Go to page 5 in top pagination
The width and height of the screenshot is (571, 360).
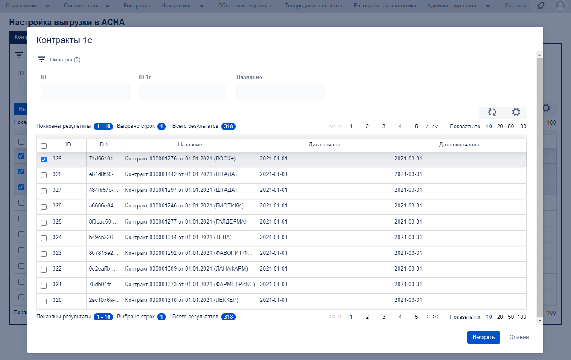coord(416,126)
